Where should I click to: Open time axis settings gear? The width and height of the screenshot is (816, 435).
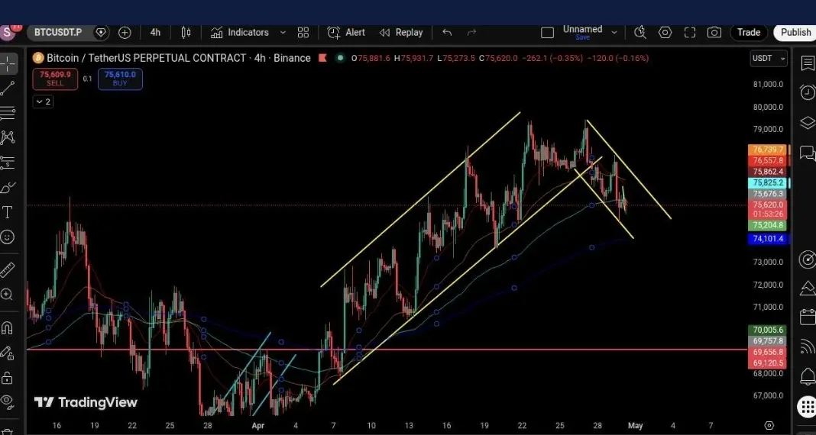click(769, 426)
